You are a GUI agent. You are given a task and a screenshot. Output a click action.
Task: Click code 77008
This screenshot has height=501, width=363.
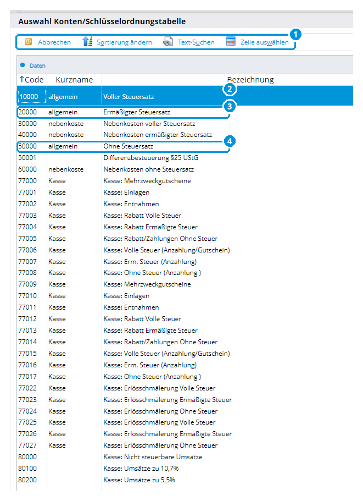[27, 273]
